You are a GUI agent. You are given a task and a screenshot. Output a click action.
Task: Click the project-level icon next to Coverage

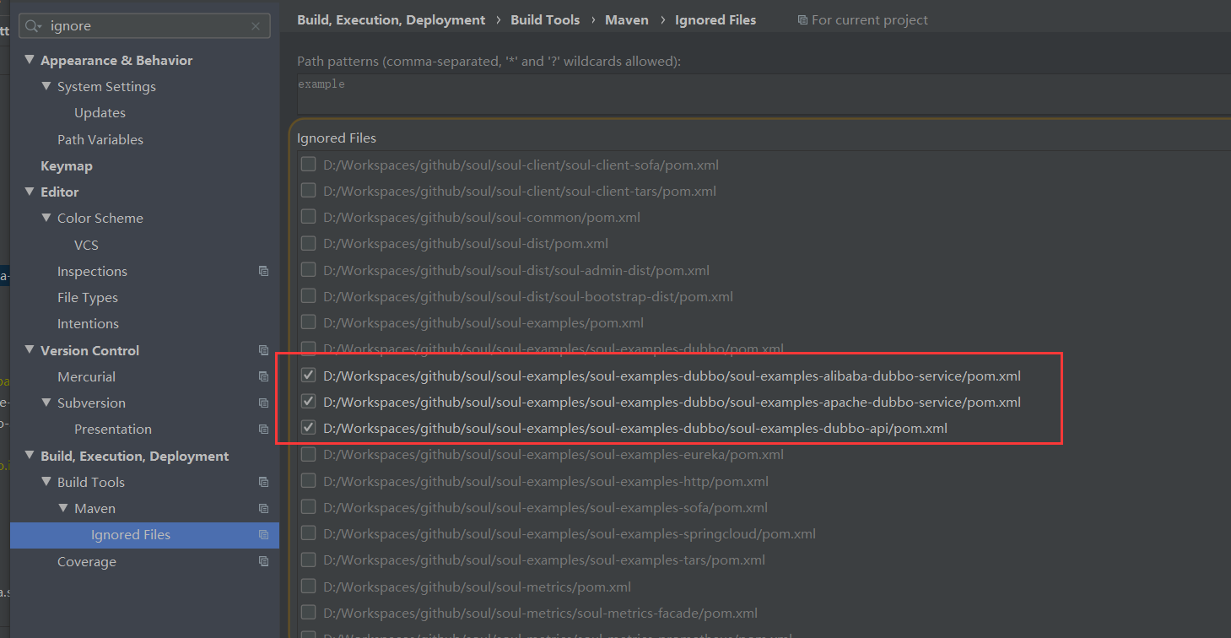[x=263, y=561]
